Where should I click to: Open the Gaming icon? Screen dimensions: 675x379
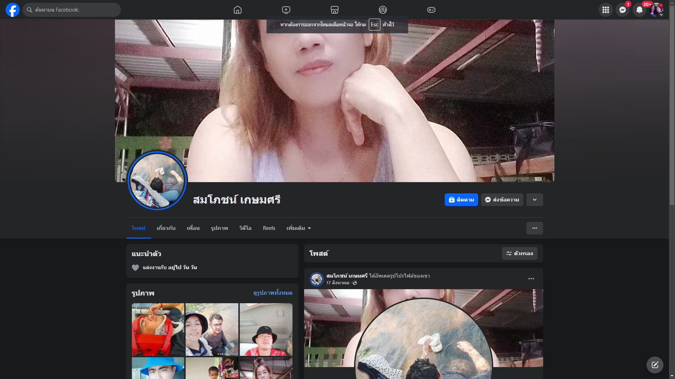click(x=431, y=10)
